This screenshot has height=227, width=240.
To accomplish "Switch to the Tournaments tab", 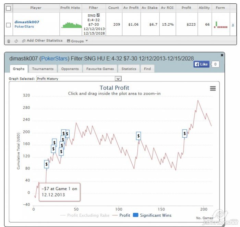I will [43, 69].
